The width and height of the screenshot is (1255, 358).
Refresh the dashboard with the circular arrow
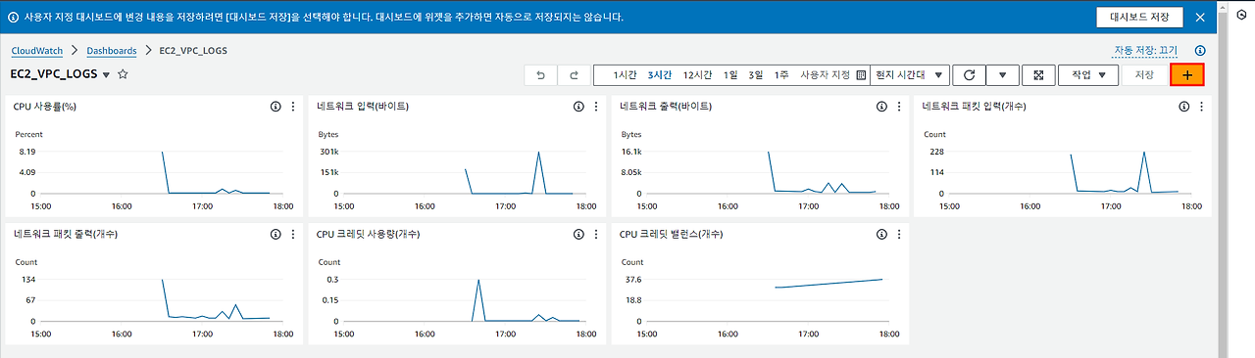969,74
